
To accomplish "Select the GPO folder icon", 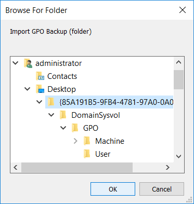I will 75,128.
